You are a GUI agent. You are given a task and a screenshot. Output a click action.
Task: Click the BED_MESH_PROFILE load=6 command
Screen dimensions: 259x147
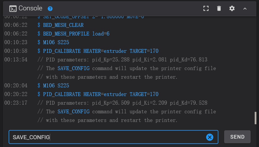coord(76,34)
